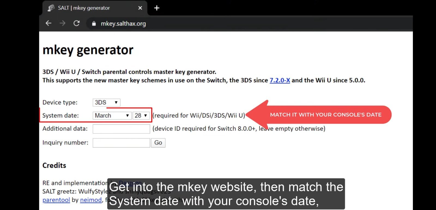Open the 7.2.0-X link

pos(280,80)
